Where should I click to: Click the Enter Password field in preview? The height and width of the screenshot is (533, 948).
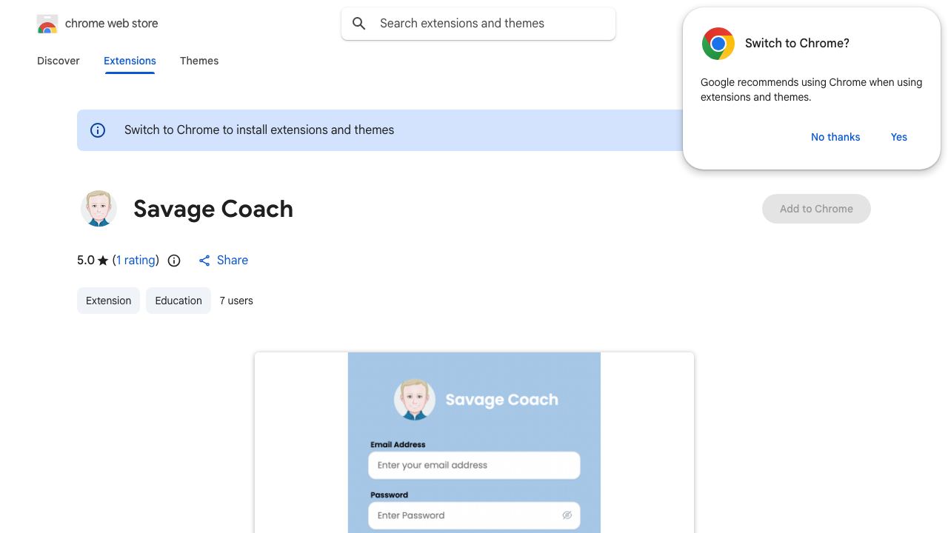(474, 515)
